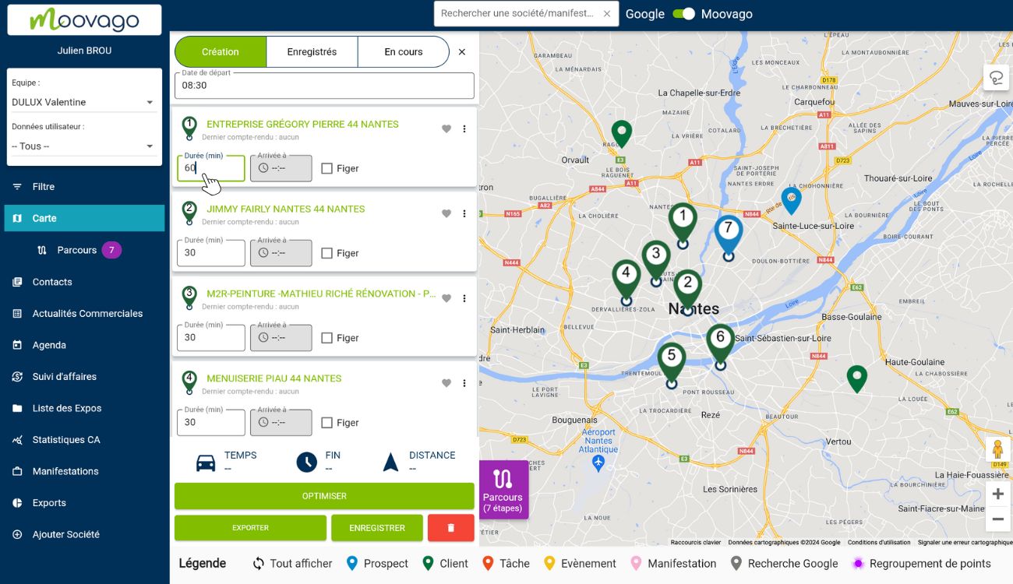
Task: Open Exports in sidebar
Action: (84, 503)
